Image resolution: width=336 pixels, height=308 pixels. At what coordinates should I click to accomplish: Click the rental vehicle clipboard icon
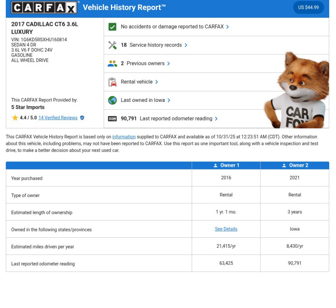(113, 82)
